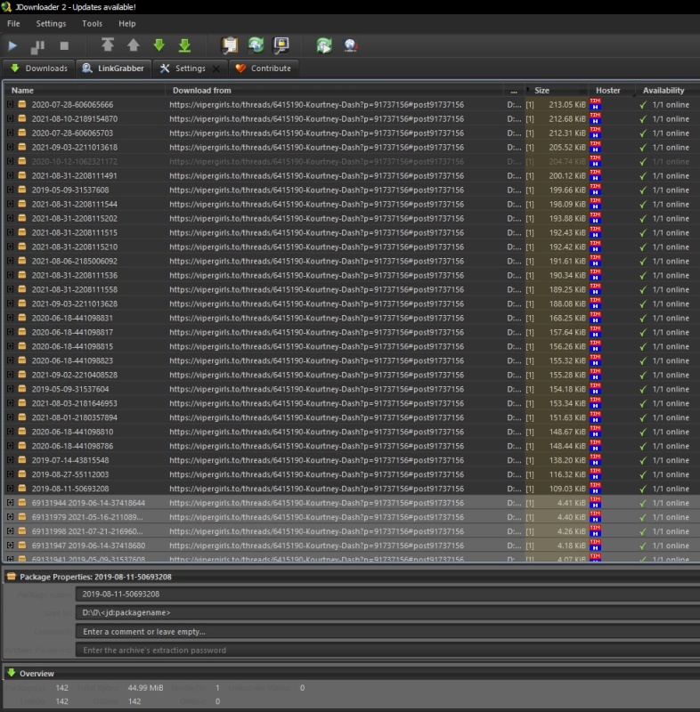Screen dimensions: 700x712
Task: Click folder icon of package 2020-06-18-441098817
Action: coord(21,332)
